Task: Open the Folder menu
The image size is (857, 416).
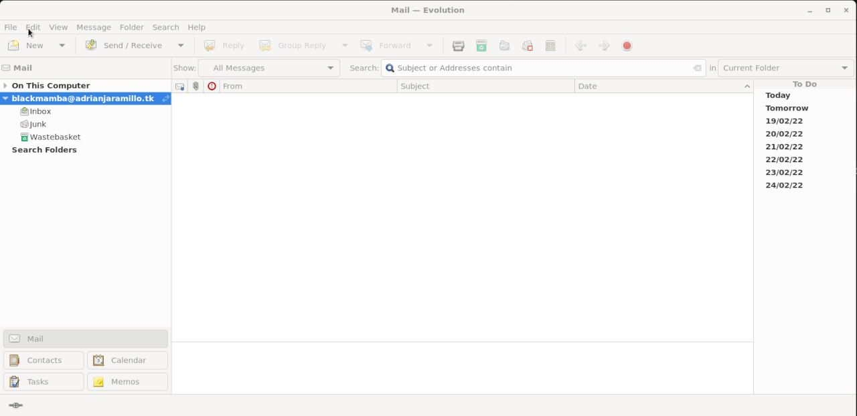Action: (x=132, y=27)
